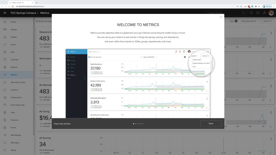Viewport: 276px width, 155px height.
Task: Click the Metrics sidebar icon
Action: click(5, 75)
